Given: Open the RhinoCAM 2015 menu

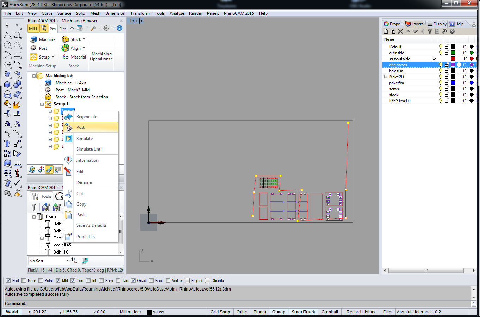Looking at the screenshot, I should (239, 13).
